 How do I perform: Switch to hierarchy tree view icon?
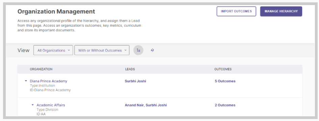tap(138, 50)
